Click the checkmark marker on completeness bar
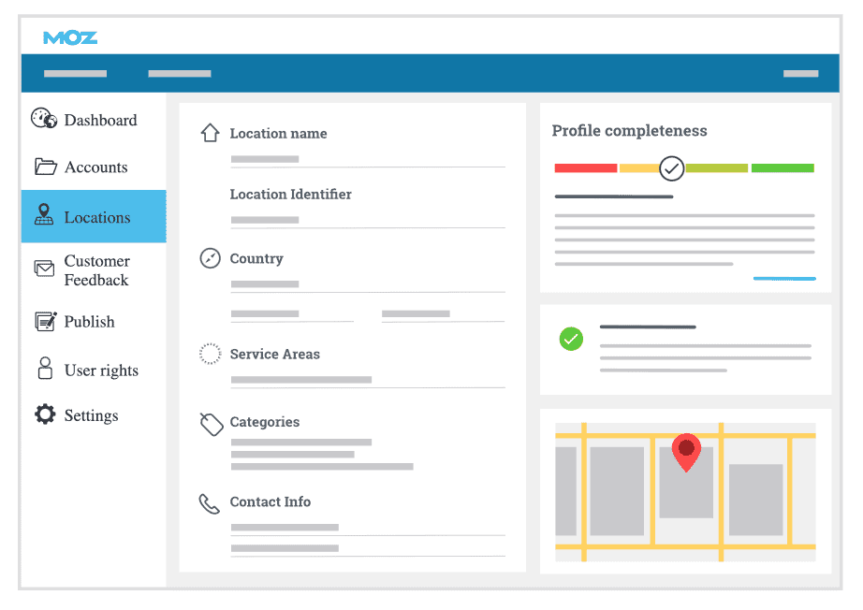Screen dimensions: 863x610 (671, 168)
